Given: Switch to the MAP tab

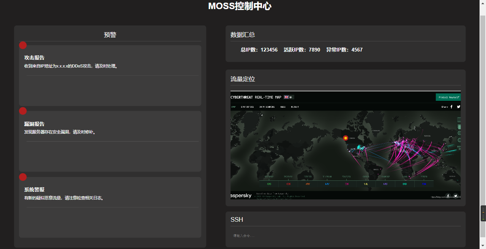Looking at the screenshot, I should (233, 107).
